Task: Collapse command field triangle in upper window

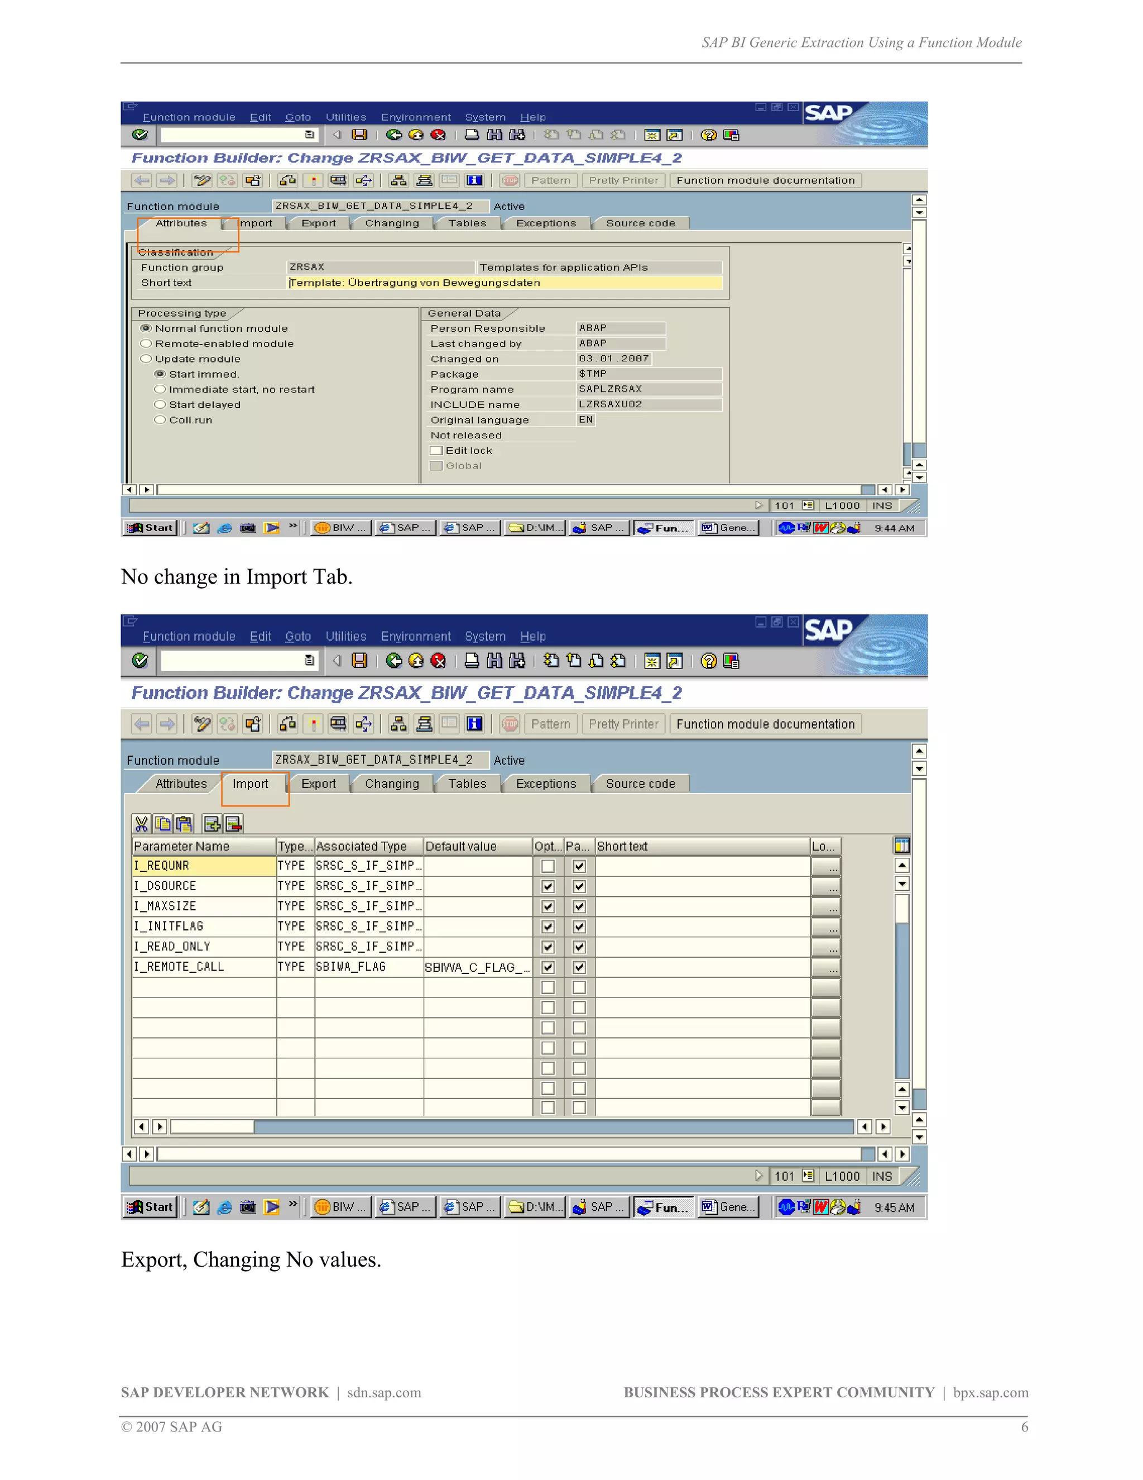Action: tap(337, 135)
